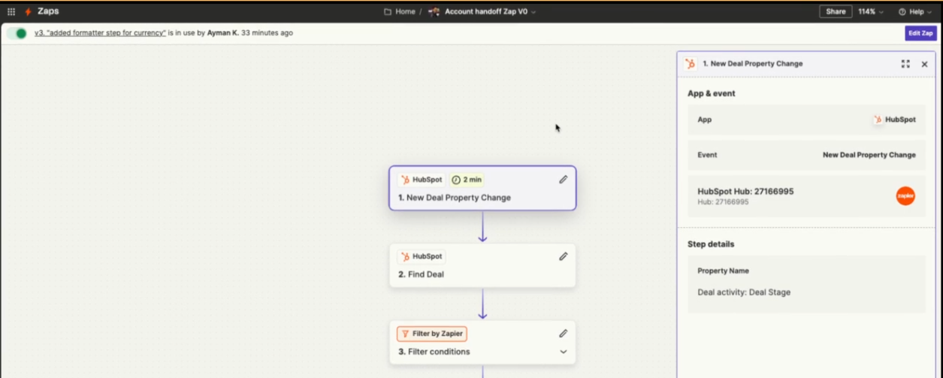
Task: Click the Edit Zap button
Action: pos(920,33)
